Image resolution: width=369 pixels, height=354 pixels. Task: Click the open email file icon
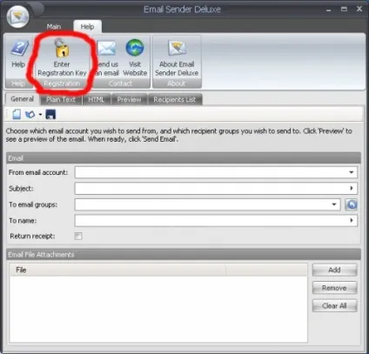tap(30, 115)
